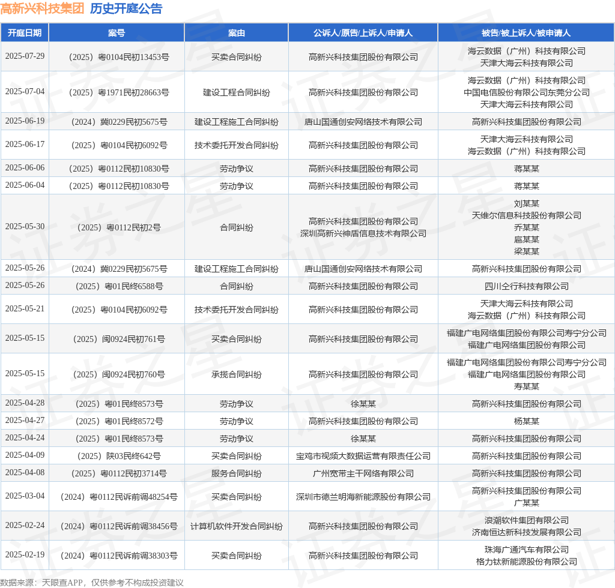
Task: Click defendant 珠海广通汽车有限公司
Action: click(x=526, y=550)
